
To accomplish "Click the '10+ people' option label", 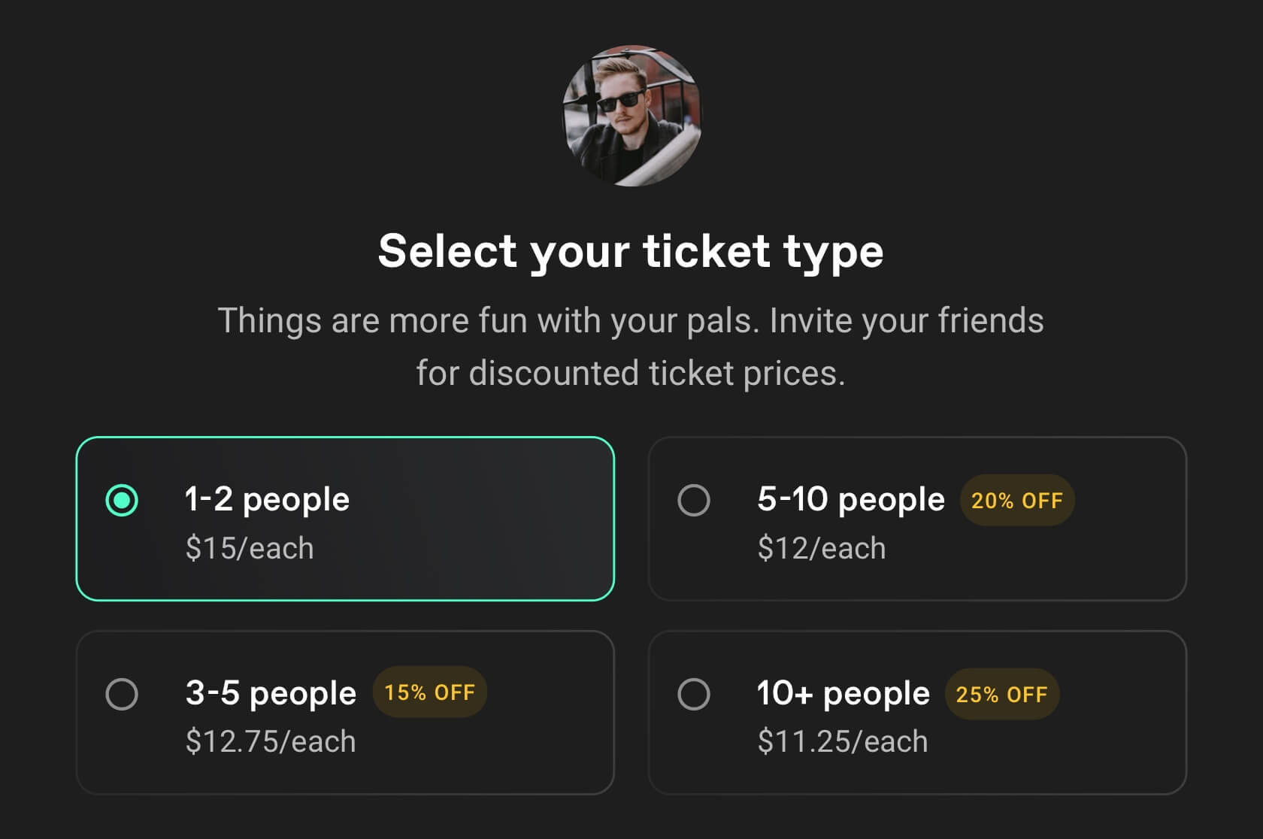I will pos(843,694).
